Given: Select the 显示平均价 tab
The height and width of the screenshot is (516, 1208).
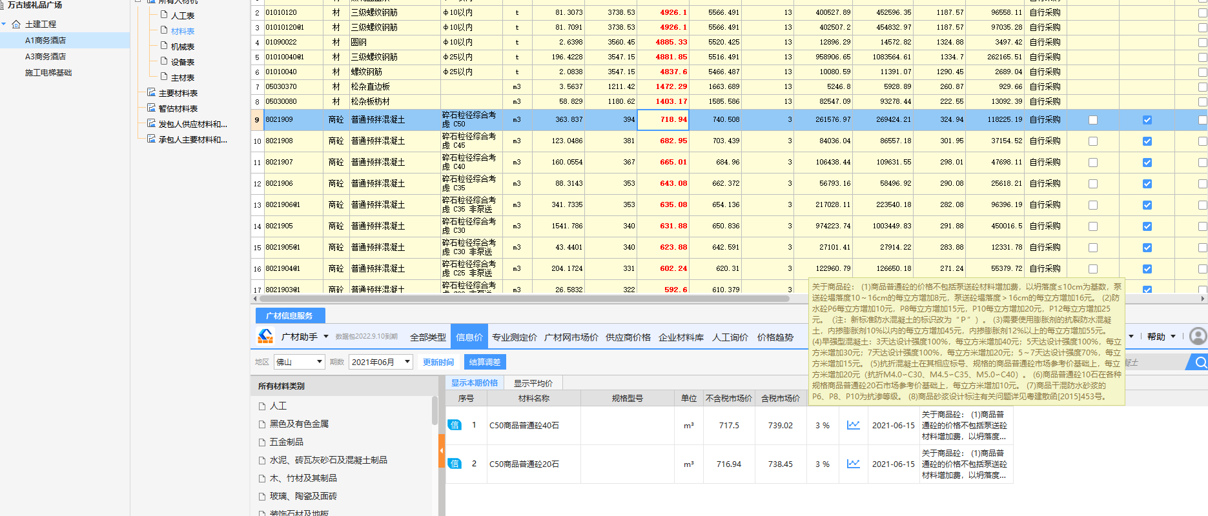Looking at the screenshot, I should [533, 382].
